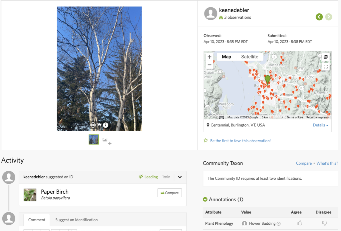Image resolution: width=341 pixels, height=231 pixels.
Task: Open photo info via the info icon
Action: pos(106,125)
